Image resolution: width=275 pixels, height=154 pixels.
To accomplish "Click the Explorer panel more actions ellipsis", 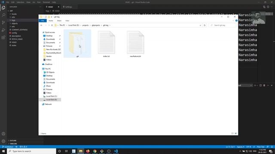I will pyautogui.click(x=40, y=7).
